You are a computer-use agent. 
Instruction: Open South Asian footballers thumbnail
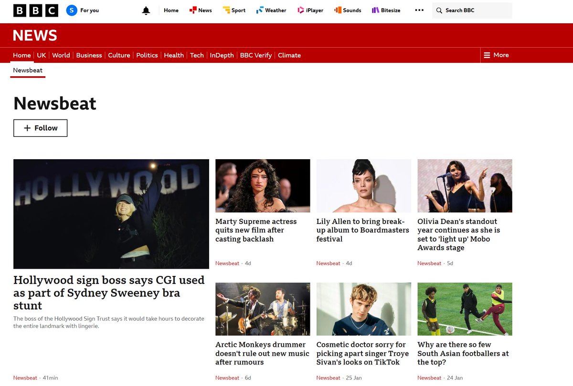tap(465, 309)
